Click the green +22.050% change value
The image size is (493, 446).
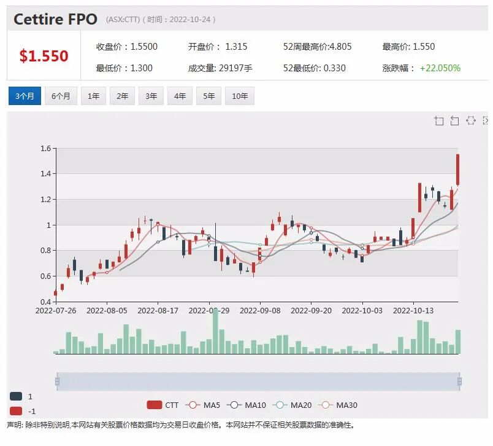440,68
